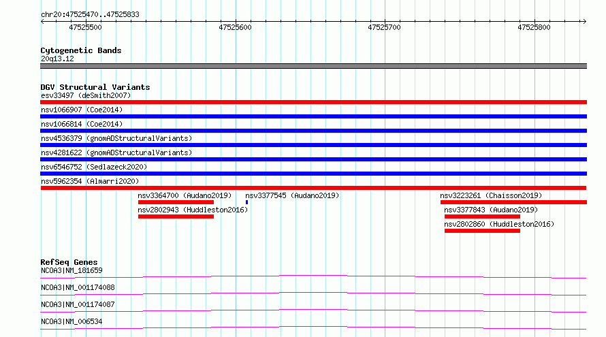The image size is (606, 337).
Task: Click the red bar under nsv2802943
Action: pos(176,216)
